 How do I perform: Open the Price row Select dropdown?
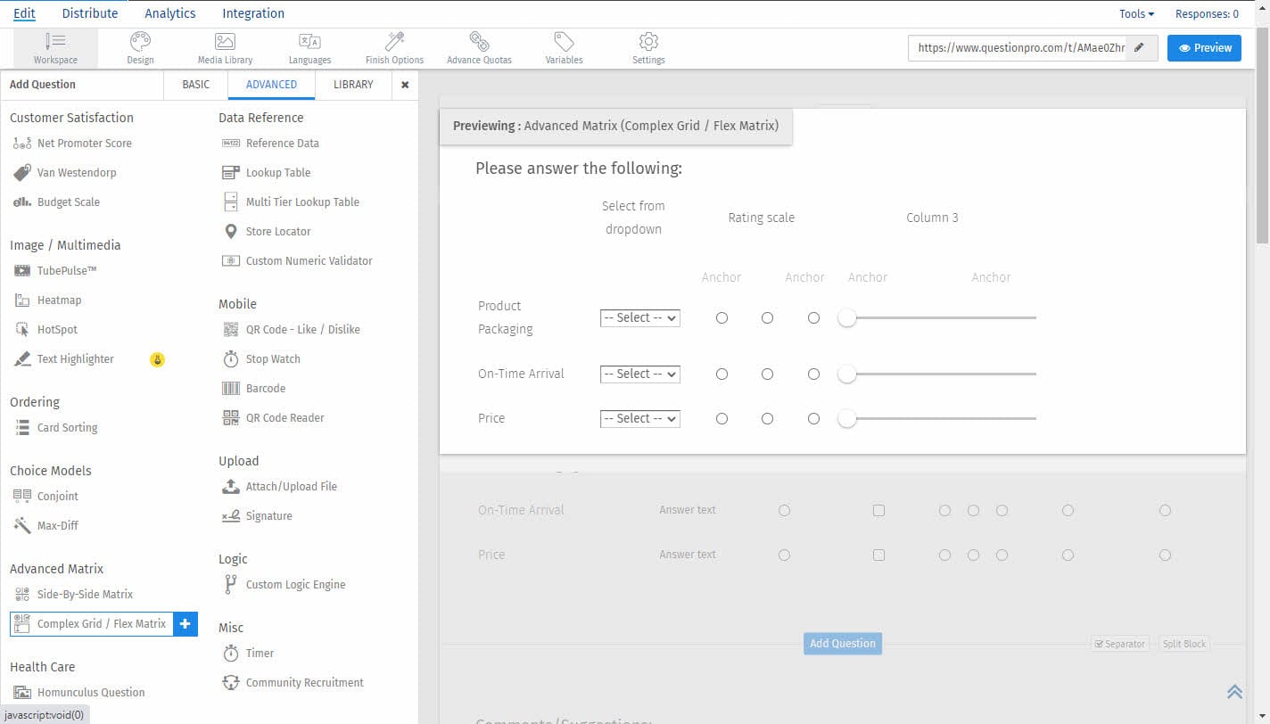coord(640,419)
